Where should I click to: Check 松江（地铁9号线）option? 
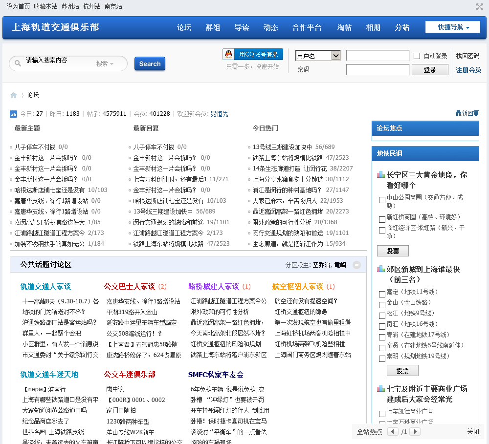(x=382, y=316)
